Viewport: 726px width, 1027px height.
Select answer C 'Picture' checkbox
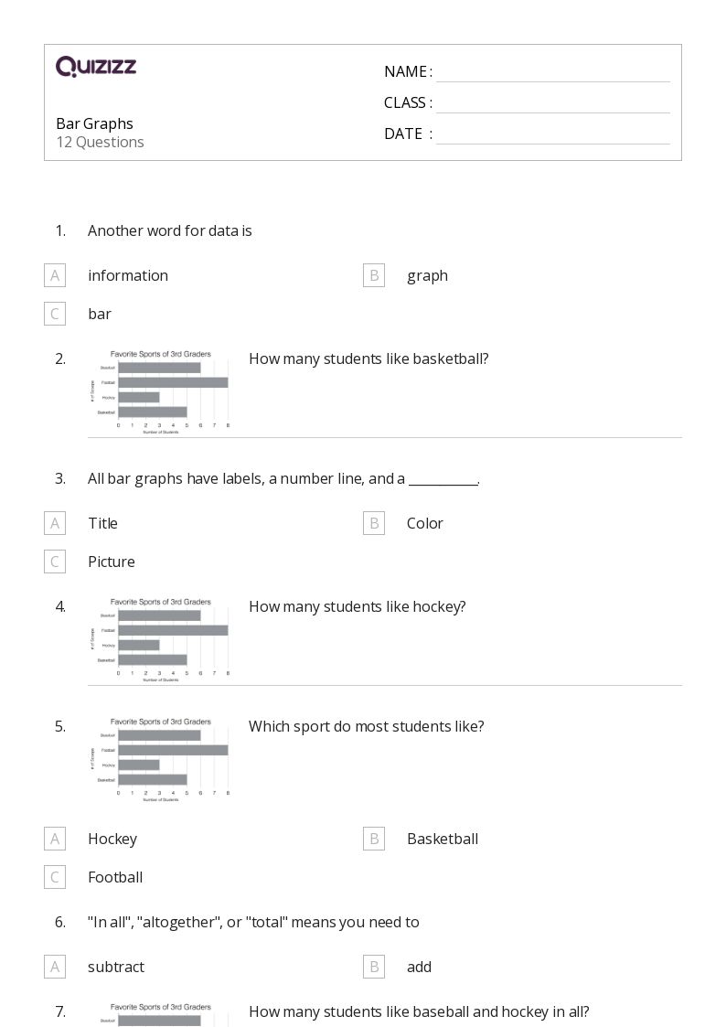tap(55, 562)
